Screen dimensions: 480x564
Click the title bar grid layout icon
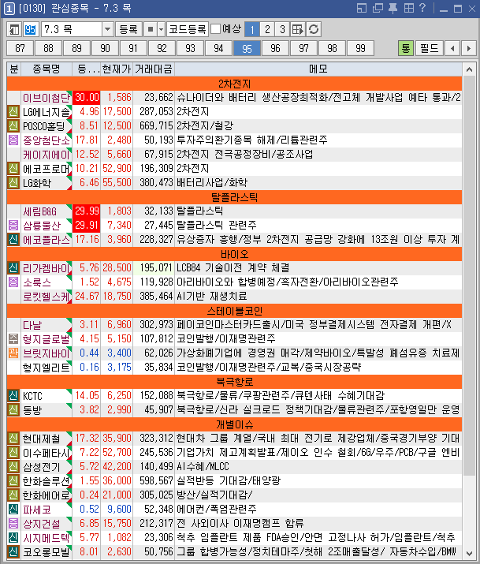click(409, 8)
